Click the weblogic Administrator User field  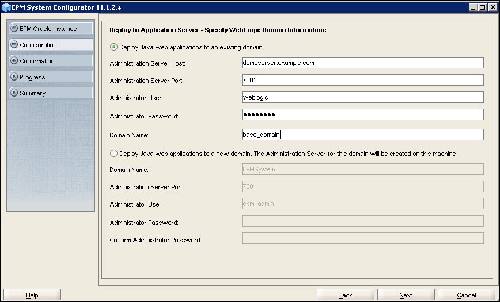click(x=362, y=98)
